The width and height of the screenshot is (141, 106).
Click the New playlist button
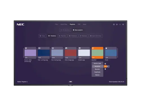pyautogui.click(x=78, y=30)
